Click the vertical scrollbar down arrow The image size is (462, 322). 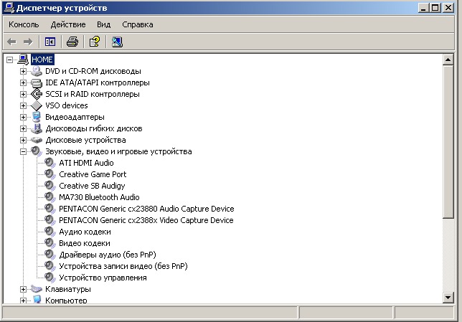point(448,297)
